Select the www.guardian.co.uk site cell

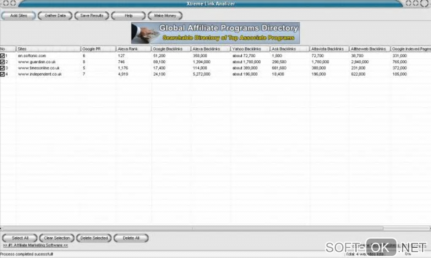[37, 62]
